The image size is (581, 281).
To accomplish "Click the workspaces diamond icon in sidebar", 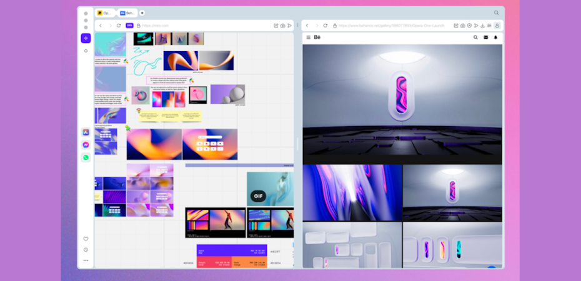I will pos(86,51).
